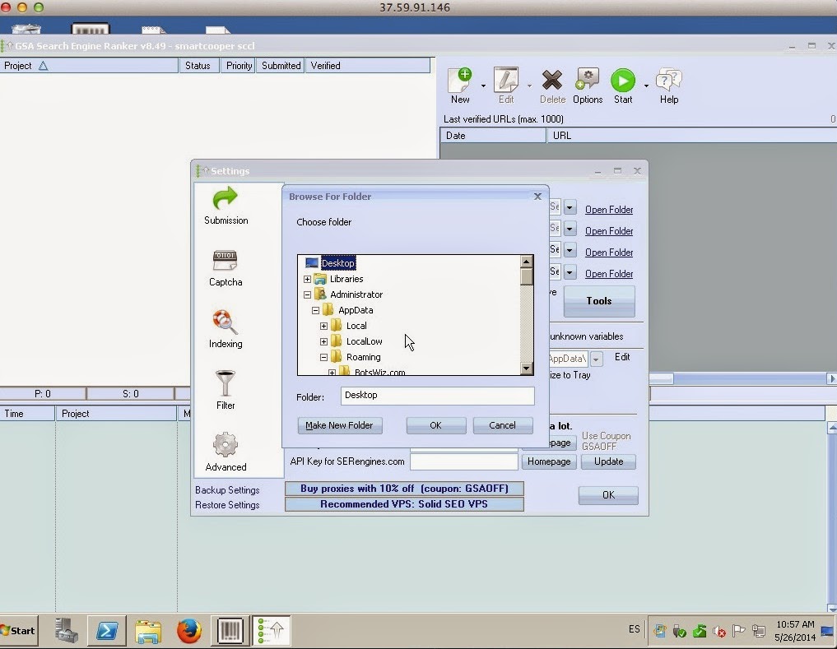Open PowerShell from the taskbar
This screenshot has height=649, width=837.
(107, 630)
